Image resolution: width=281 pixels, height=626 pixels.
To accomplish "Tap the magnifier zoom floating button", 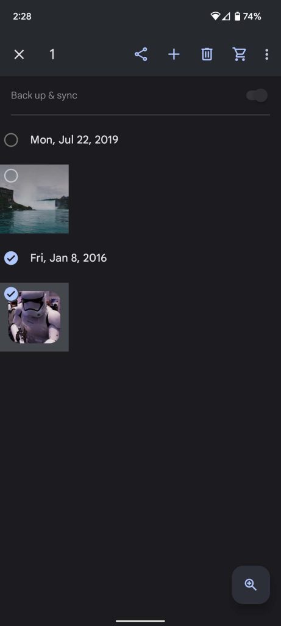I will [x=251, y=584].
